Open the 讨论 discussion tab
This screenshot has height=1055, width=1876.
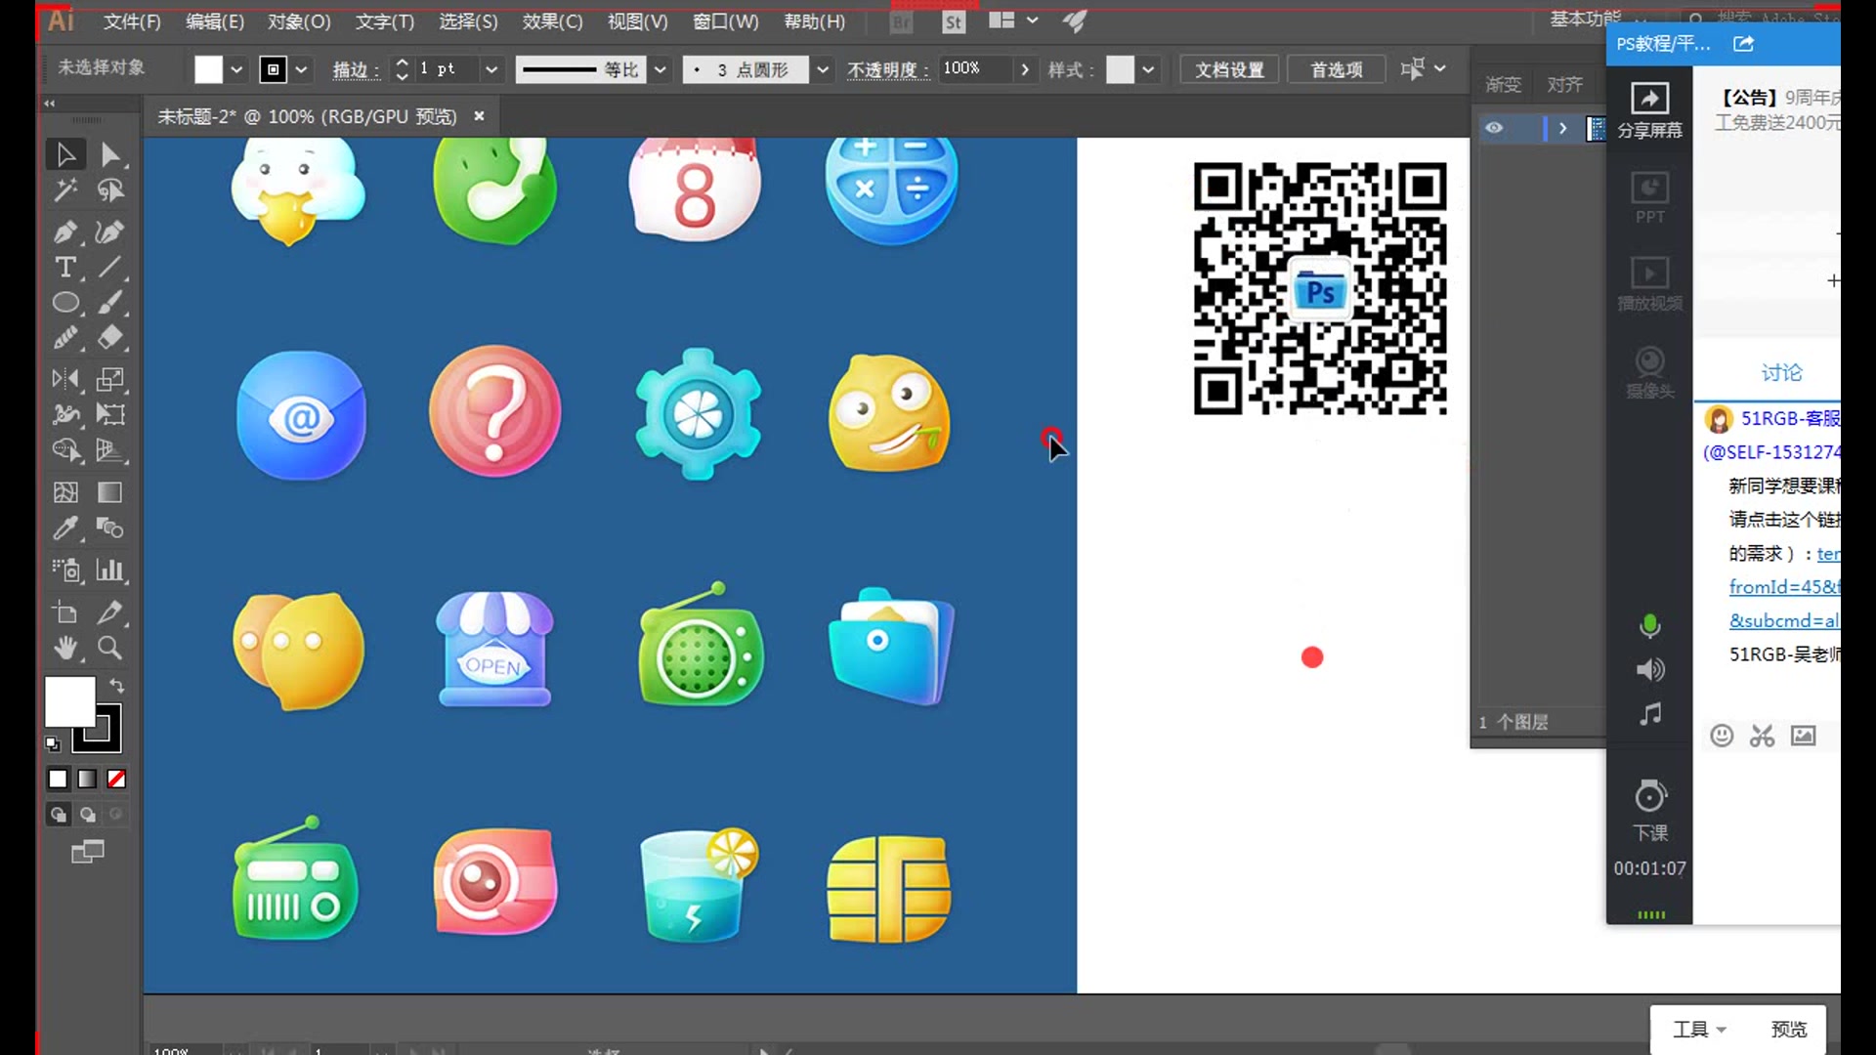pyautogui.click(x=1781, y=372)
